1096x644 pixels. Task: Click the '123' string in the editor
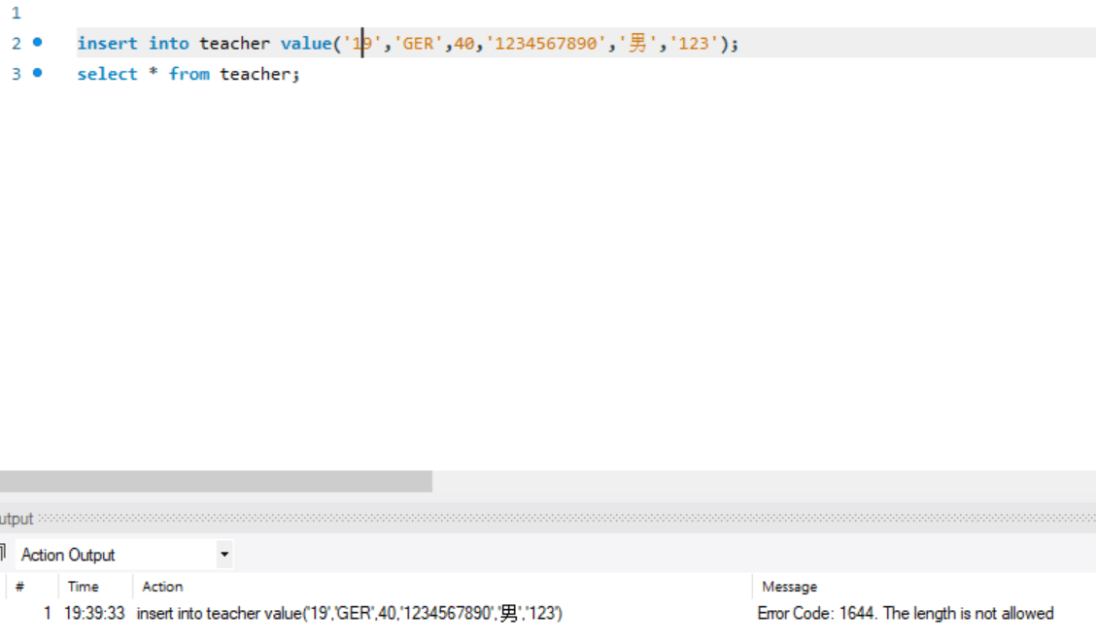(694, 44)
